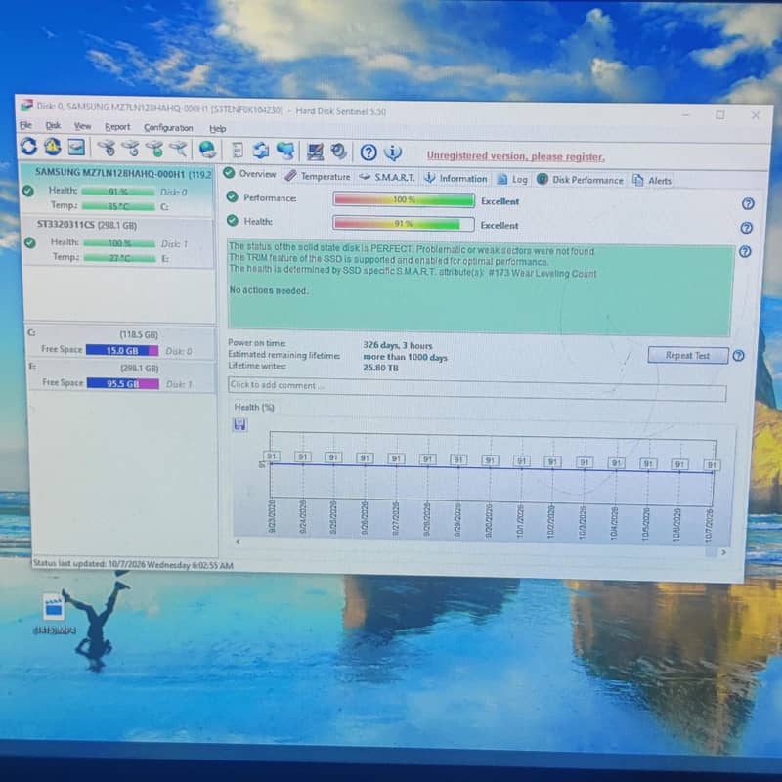Click the C: free space 15.0 GB bar
Image resolution: width=782 pixels, height=782 pixels.
[x=122, y=350]
